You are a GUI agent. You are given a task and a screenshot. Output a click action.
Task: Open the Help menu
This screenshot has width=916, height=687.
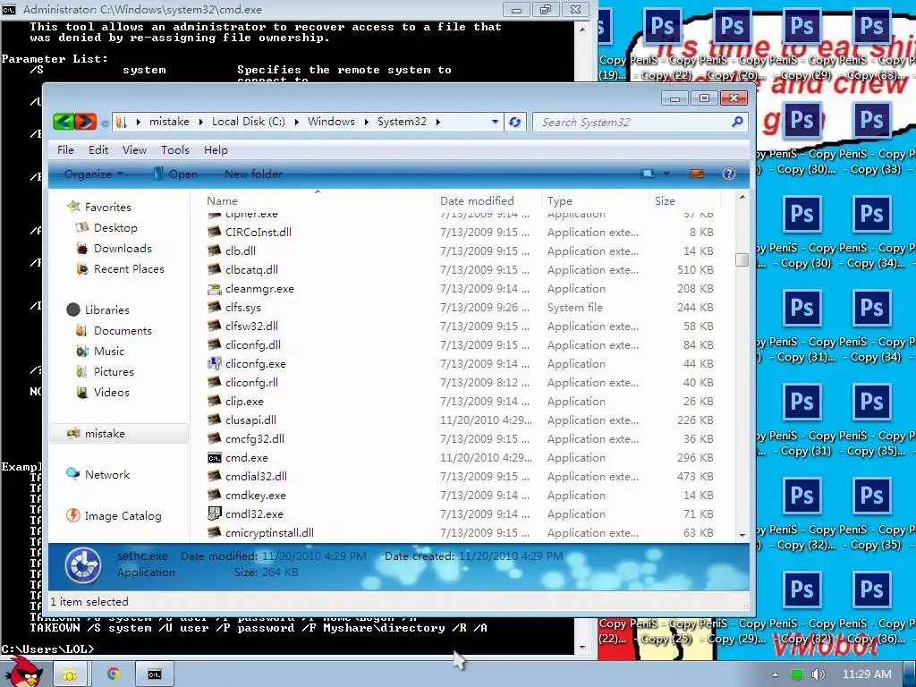pyautogui.click(x=216, y=149)
